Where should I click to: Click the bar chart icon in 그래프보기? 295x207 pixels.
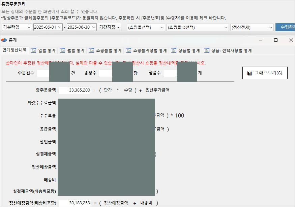point(250,73)
